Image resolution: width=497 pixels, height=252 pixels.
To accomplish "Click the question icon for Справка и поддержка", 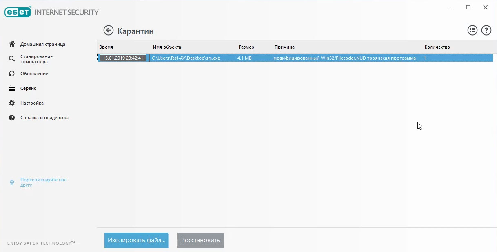I will pos(12,118).
